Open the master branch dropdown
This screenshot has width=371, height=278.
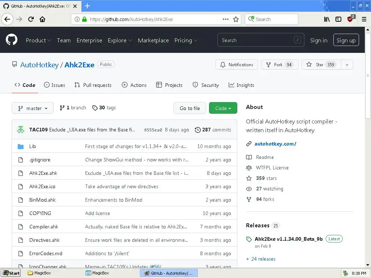tap(33, 108)
